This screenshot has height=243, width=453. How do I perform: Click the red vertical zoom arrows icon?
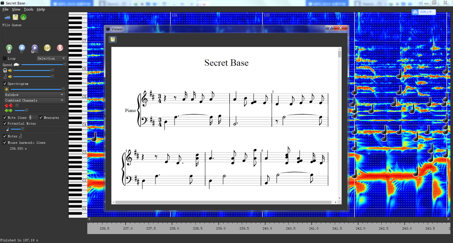point(9,106)
